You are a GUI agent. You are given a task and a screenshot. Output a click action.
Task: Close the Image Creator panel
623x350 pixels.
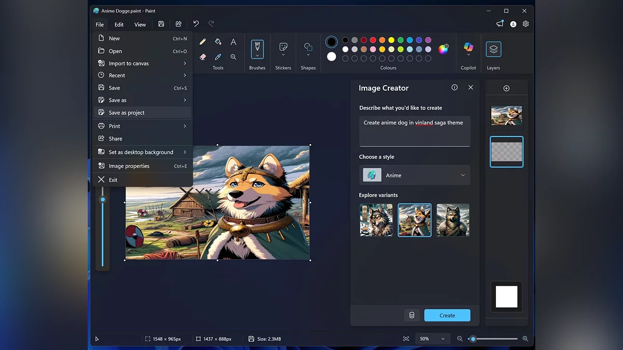pos(470,88)
